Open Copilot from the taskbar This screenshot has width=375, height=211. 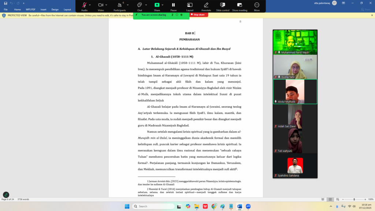click(x=188, y=206)
